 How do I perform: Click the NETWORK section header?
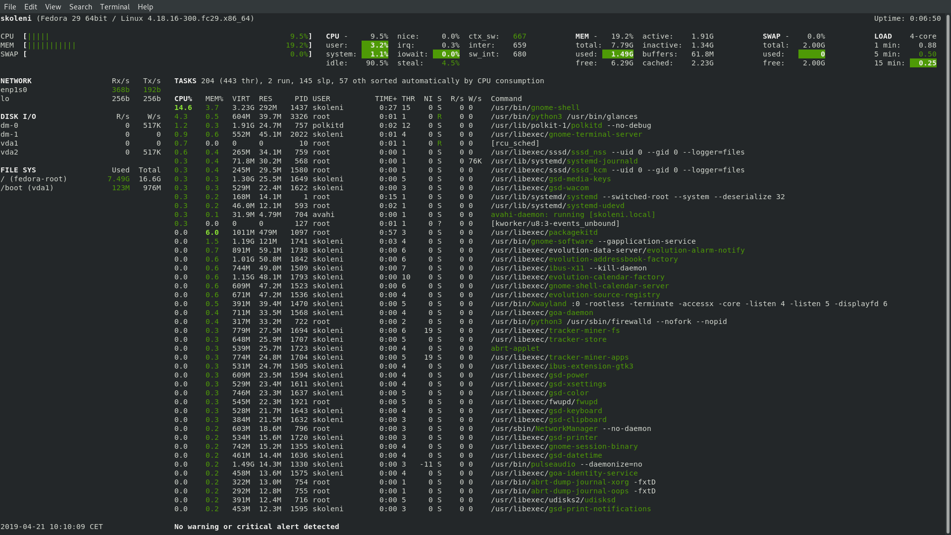16,81
